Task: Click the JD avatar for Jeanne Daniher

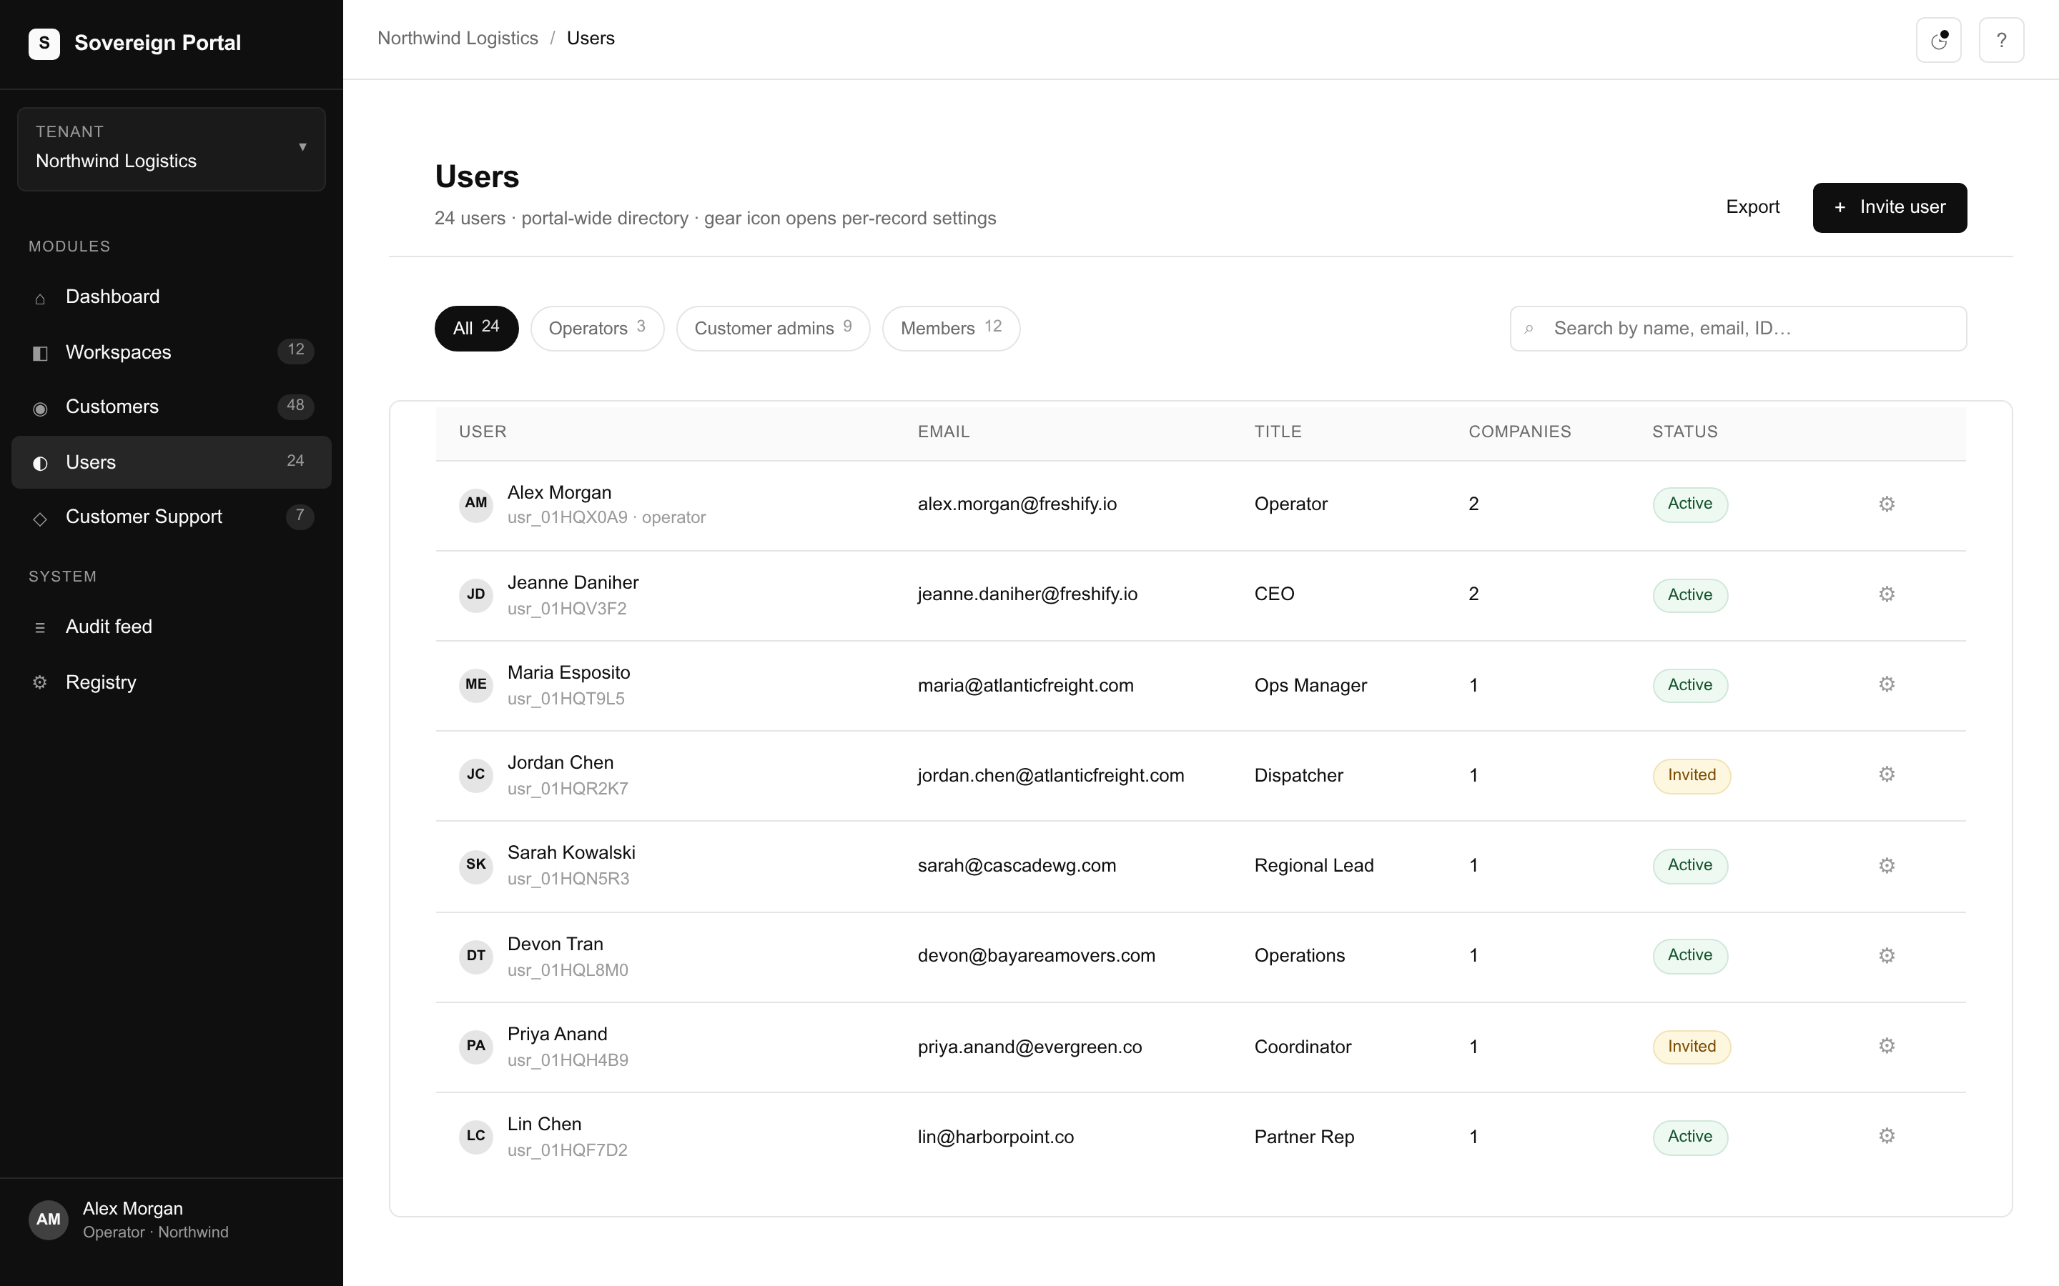Action: pyautogui.click(x=475, y=594)
